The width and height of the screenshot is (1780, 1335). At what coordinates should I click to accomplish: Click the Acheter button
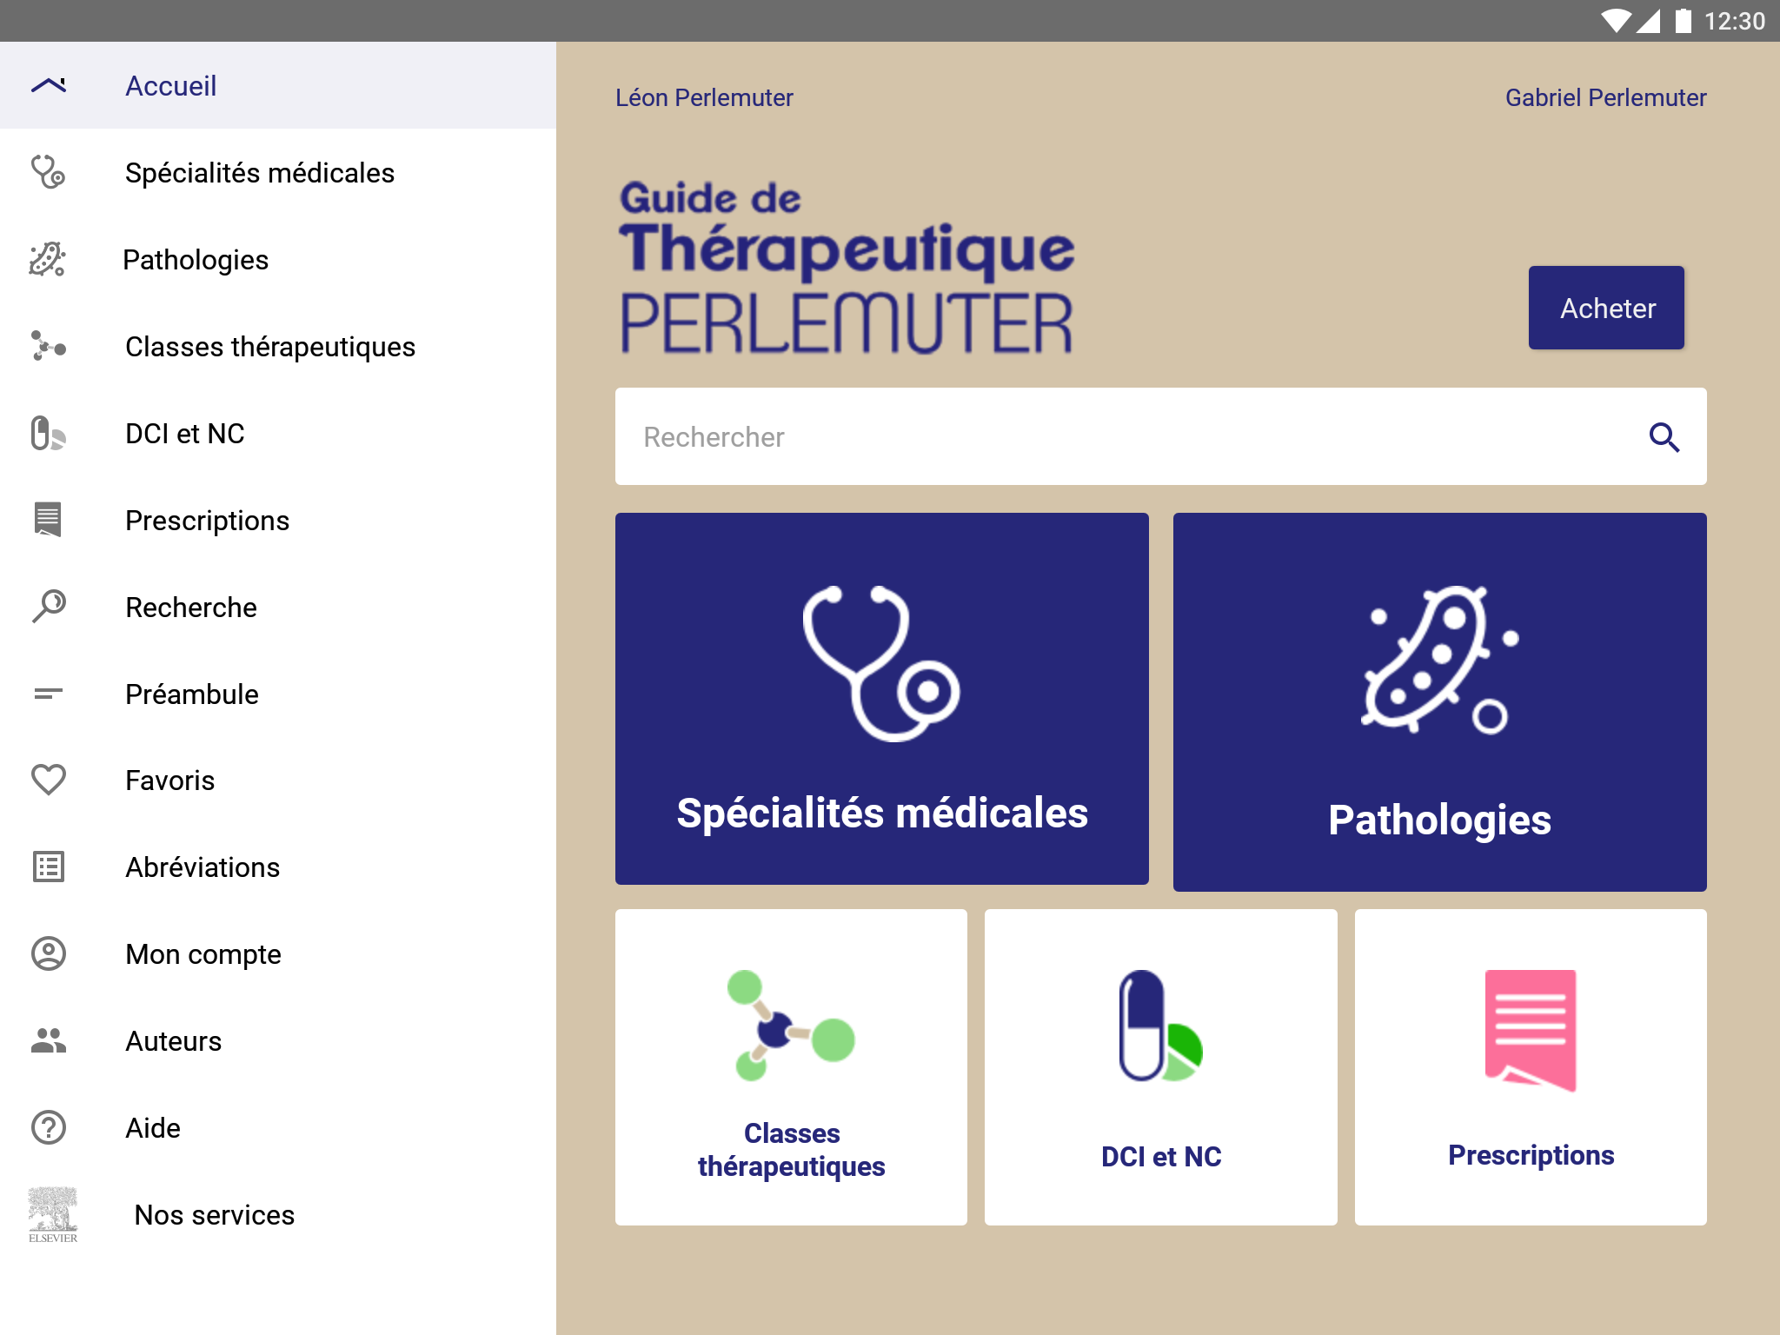(x=1606, y=308)
